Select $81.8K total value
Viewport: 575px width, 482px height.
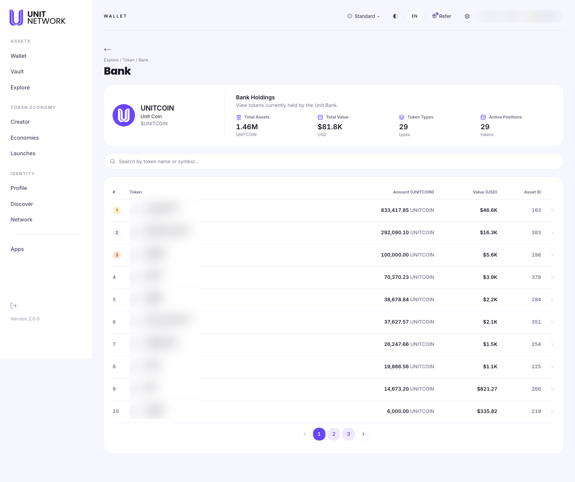(x=330, y=127)
